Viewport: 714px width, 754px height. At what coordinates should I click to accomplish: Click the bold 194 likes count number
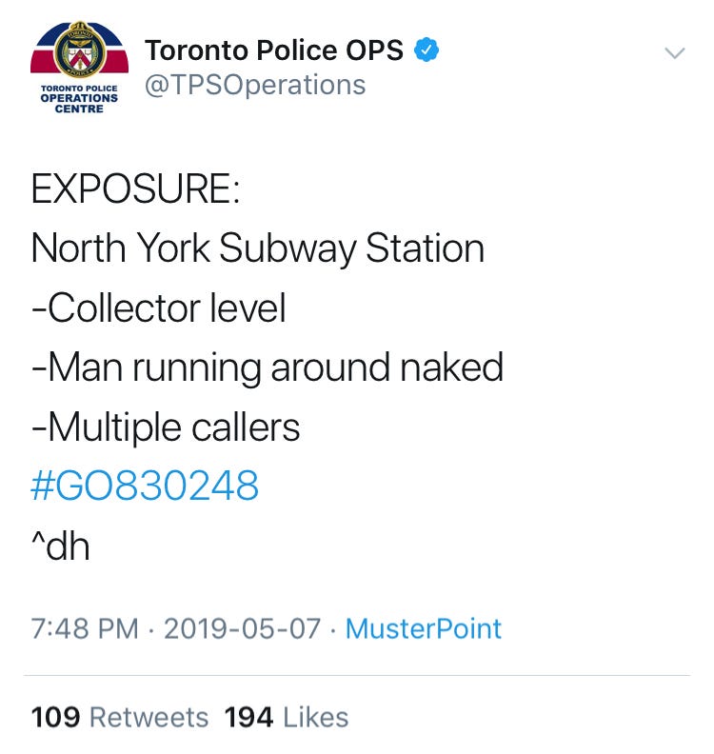click(x=248, y=718)
